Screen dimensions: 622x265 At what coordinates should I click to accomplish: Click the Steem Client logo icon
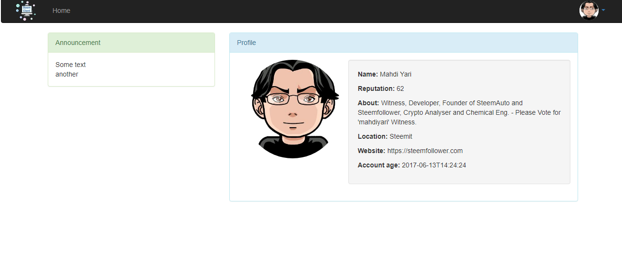(26, 11)
